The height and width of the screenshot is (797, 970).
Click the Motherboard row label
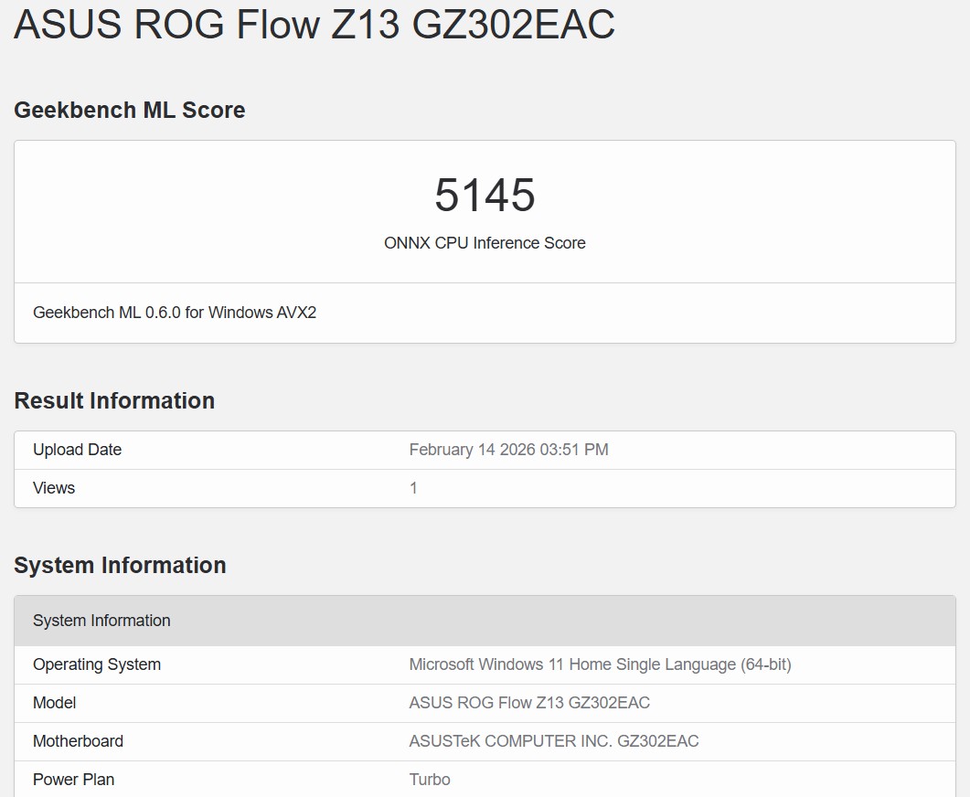pyautogui.click(x=78, y=741)
